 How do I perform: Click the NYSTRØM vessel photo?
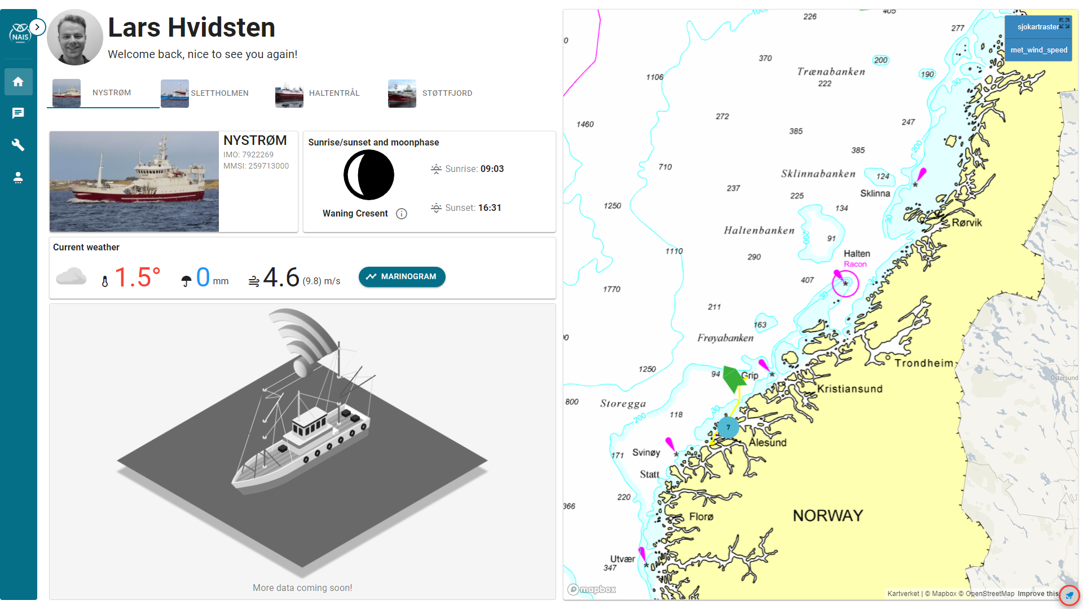click(x=134, y=182)
